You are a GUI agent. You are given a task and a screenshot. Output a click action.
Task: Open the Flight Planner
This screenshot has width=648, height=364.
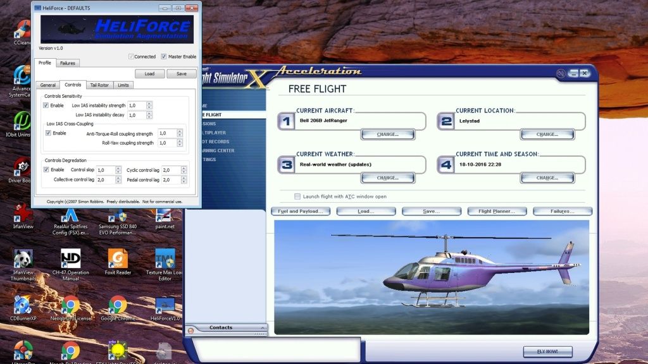[x=497, y=211]
